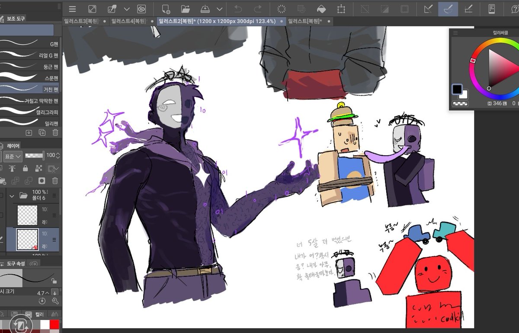
Task: Select the G펜 brush
Action: 29,44
